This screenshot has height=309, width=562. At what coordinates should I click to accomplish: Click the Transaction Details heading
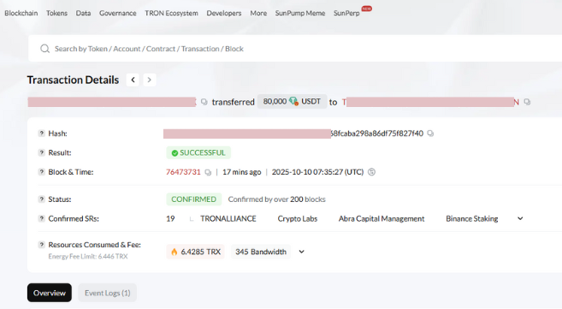point(73,80)
